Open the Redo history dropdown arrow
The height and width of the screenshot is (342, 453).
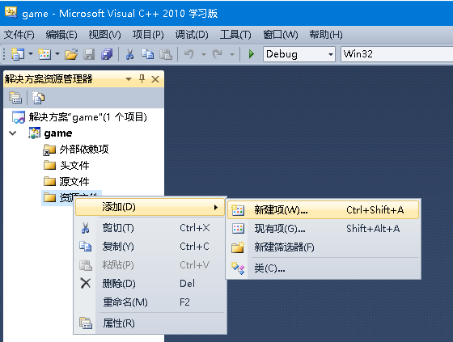pyautogui.click(x=231, y=54)
